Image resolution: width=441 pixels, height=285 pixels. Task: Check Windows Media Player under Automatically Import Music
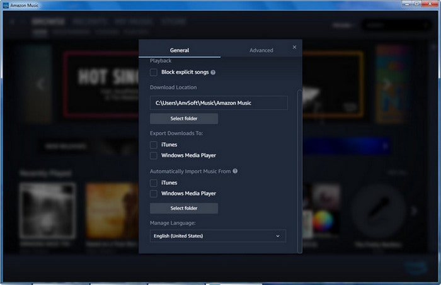(154, 194)
